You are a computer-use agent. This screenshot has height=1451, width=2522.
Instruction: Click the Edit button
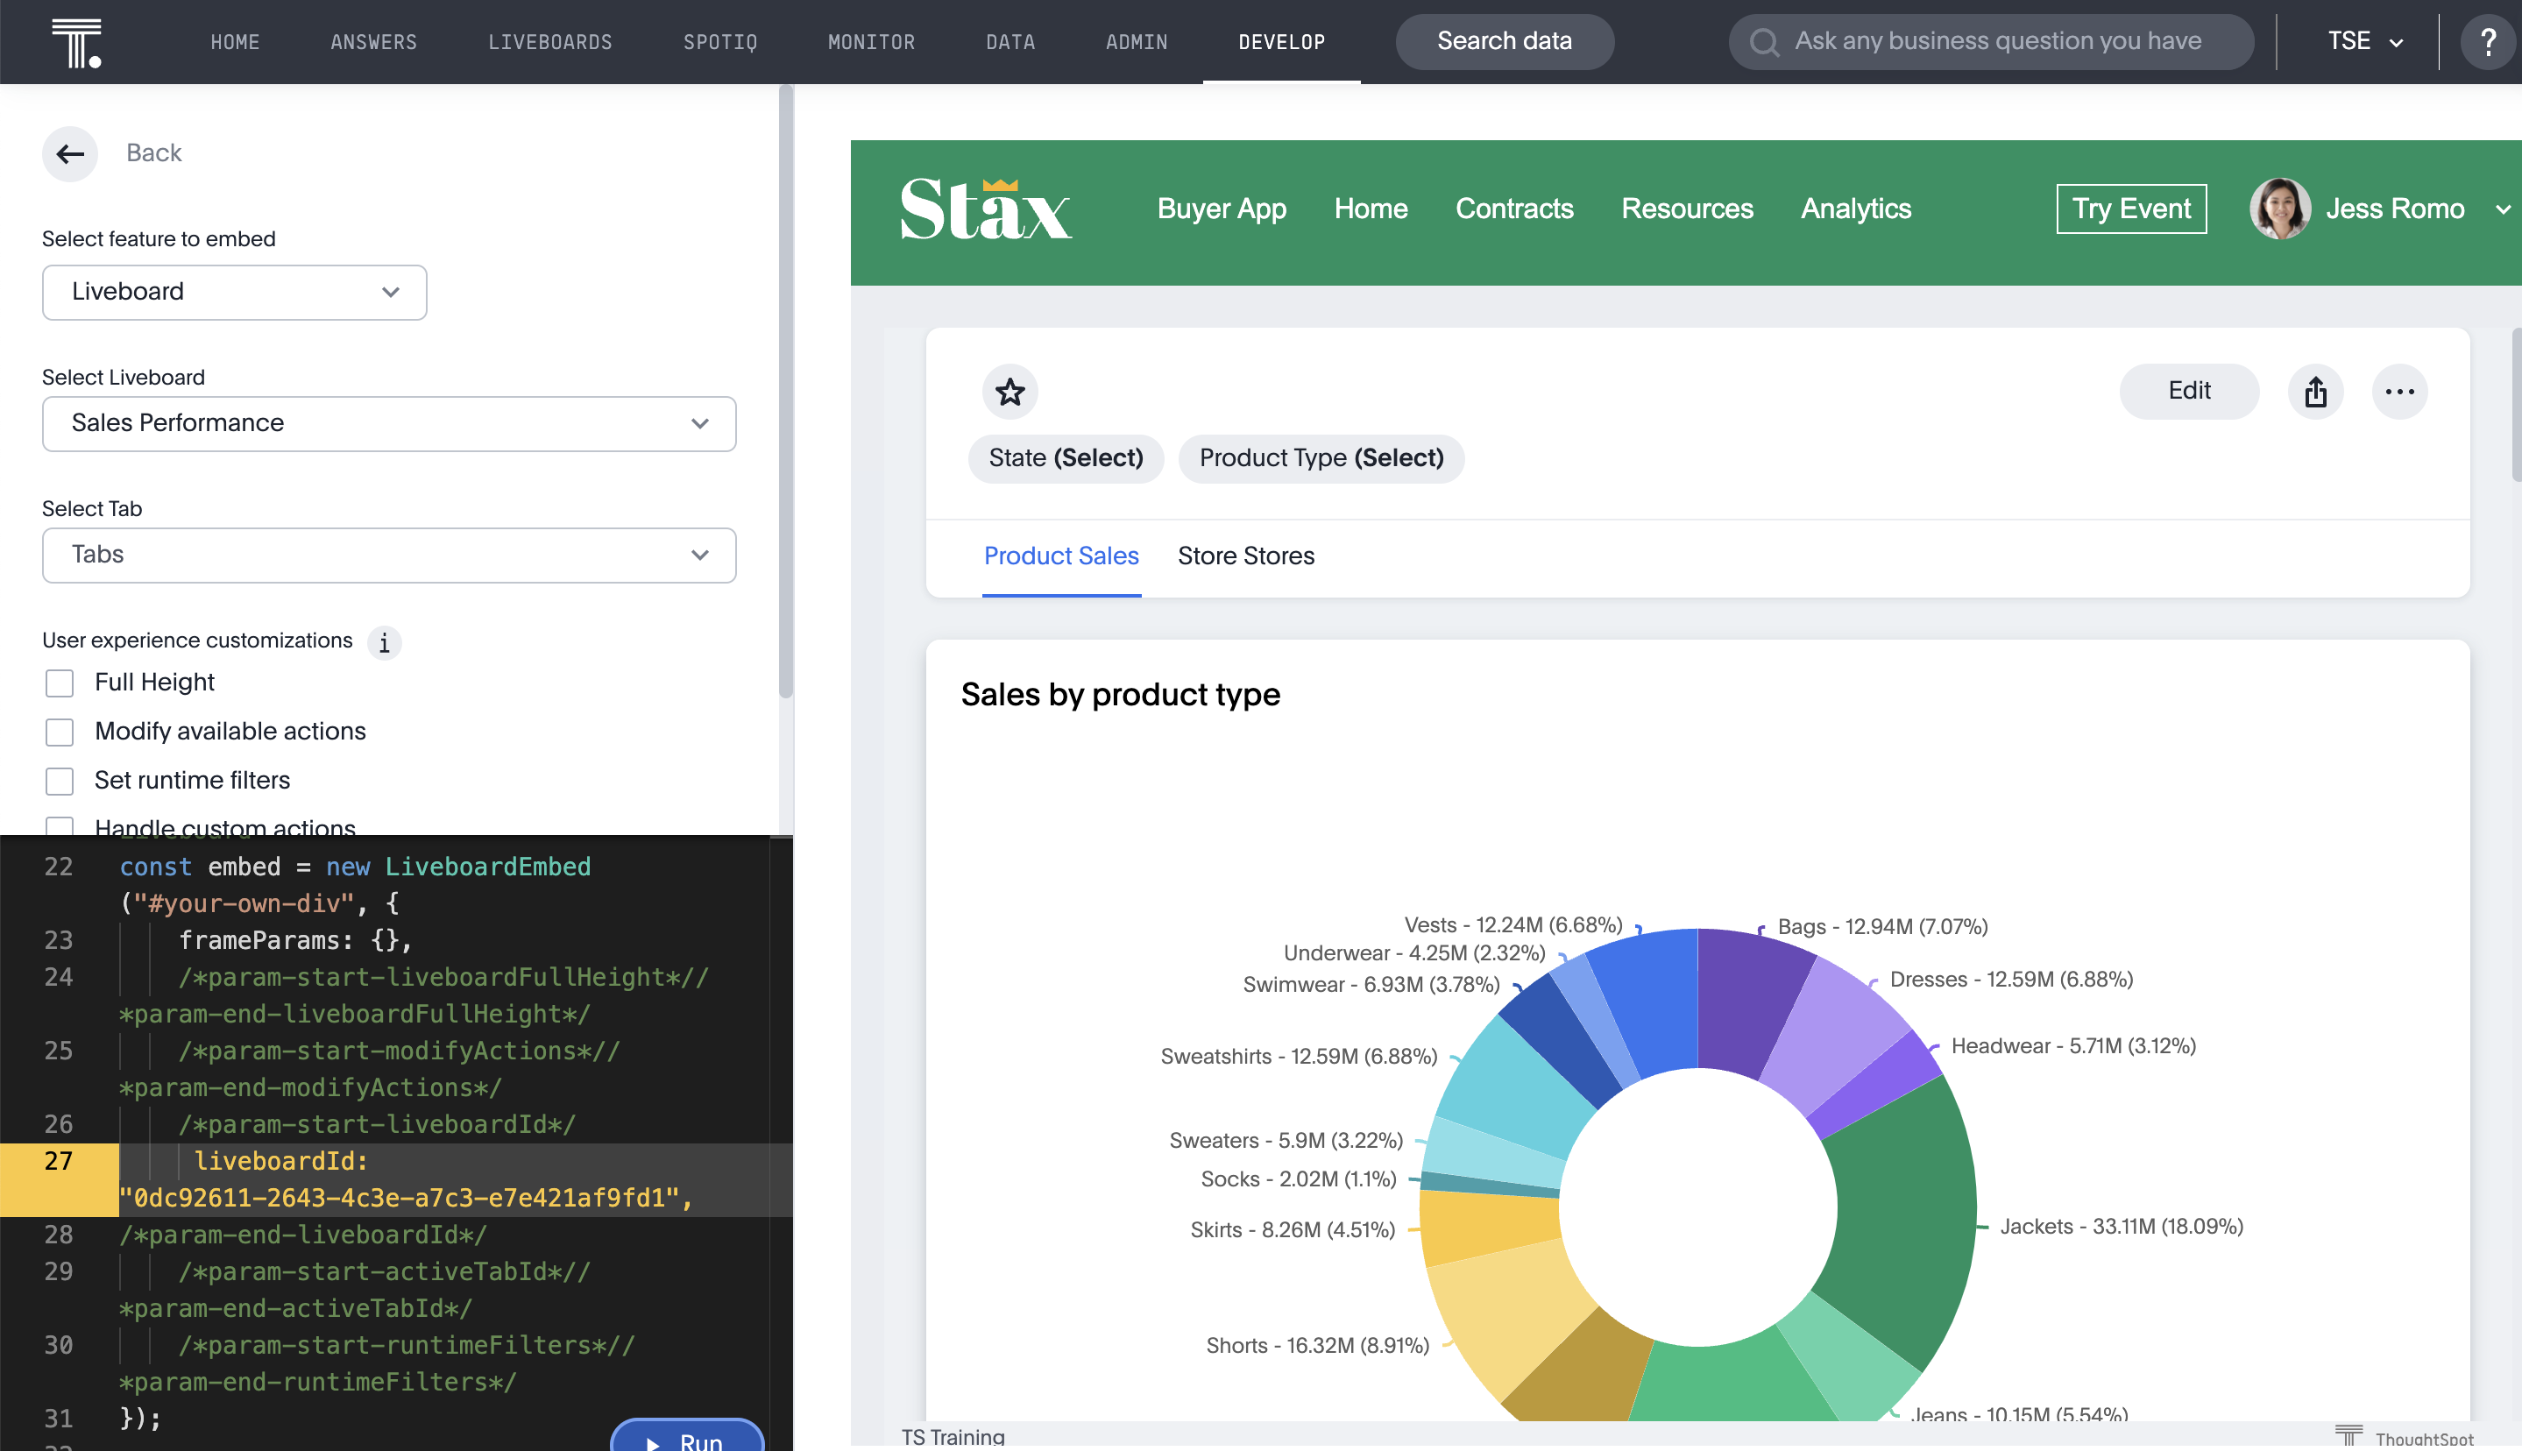point(2188,391)
